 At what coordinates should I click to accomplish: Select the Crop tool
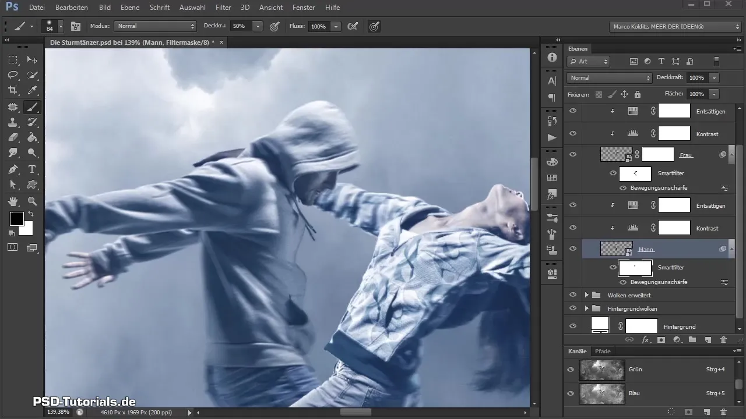click(x=13, y=91)
